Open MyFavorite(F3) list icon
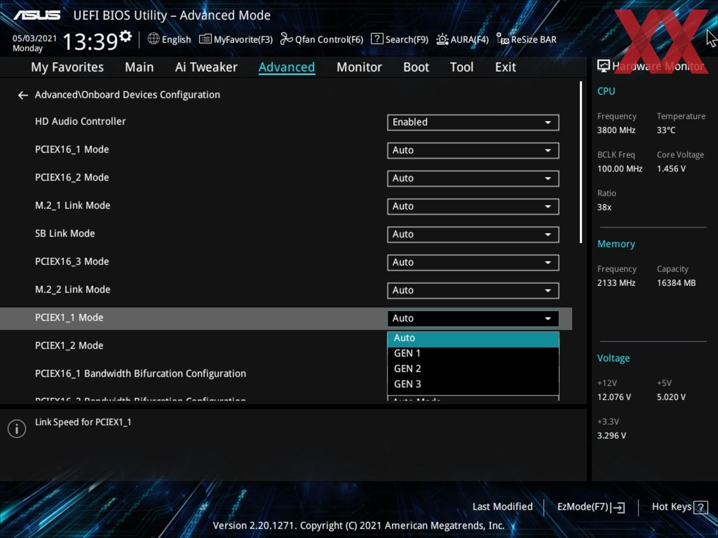718x538 pixels. point(205,39)
